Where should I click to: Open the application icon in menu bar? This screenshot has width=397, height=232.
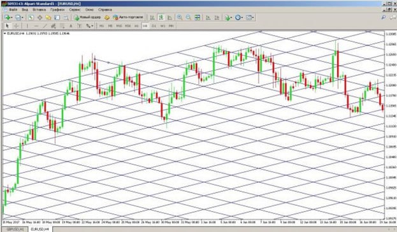pos(4,10)
